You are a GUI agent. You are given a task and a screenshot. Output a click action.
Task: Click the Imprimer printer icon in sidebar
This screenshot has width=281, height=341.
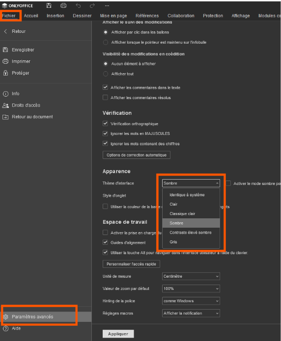[5, 61]
